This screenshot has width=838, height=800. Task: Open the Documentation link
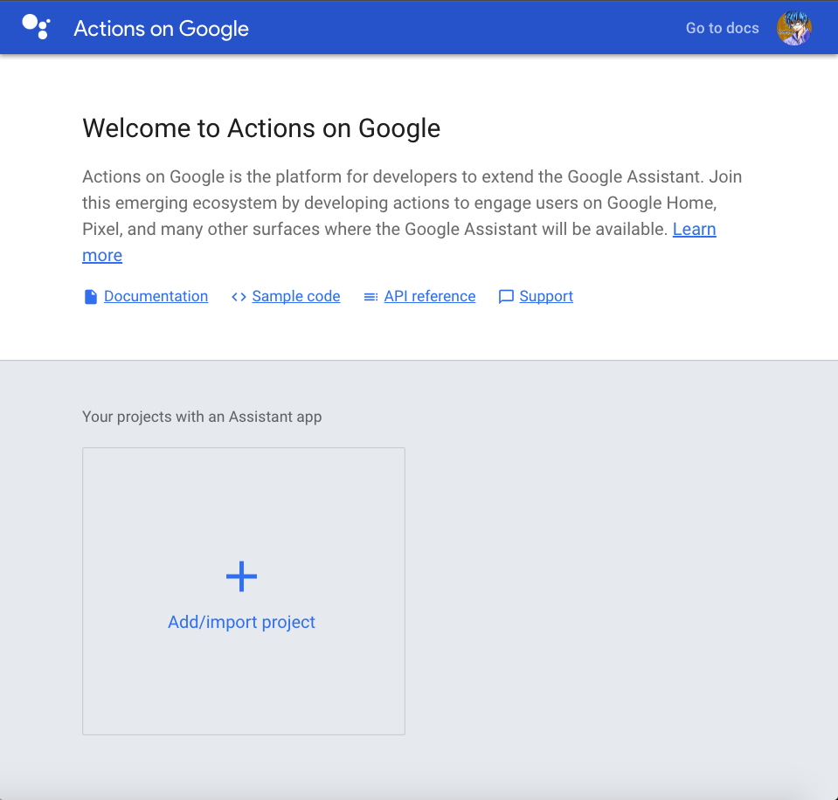[x=156, y=296]
